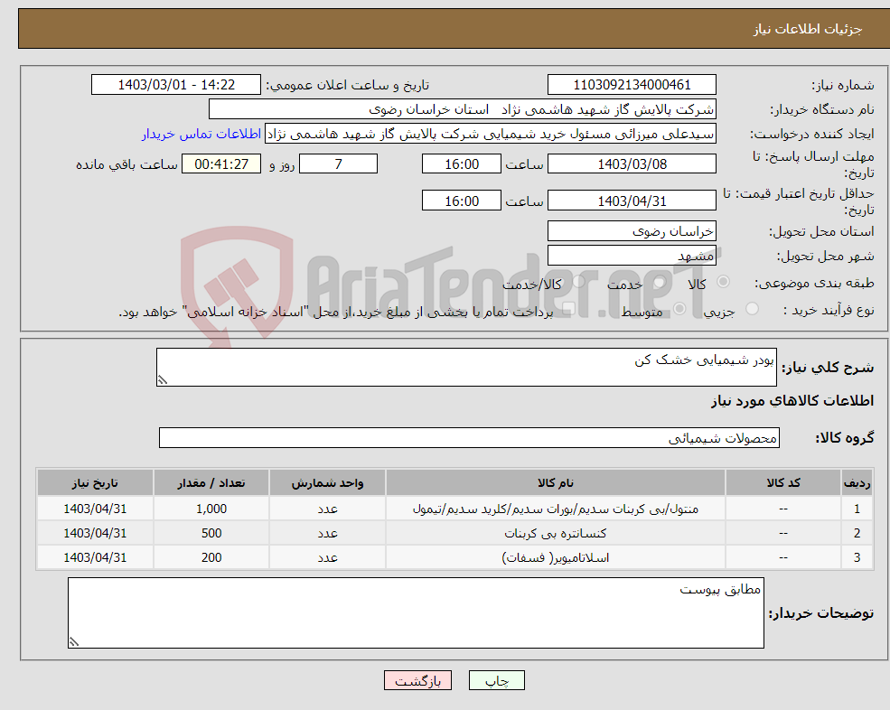This screenshot has width=890, height=710.
Task: Click the announcement date field 1403/03/01 - 14:22
Action: pyautogui.click(x=176, y=85)
